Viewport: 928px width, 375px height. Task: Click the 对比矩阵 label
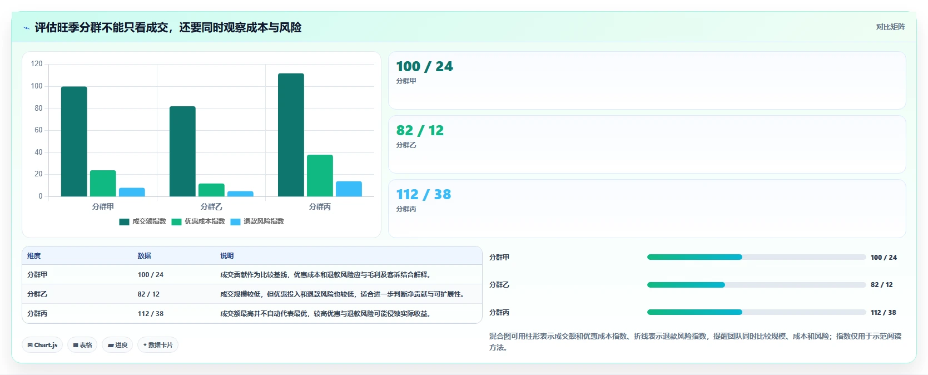(890, 27)
